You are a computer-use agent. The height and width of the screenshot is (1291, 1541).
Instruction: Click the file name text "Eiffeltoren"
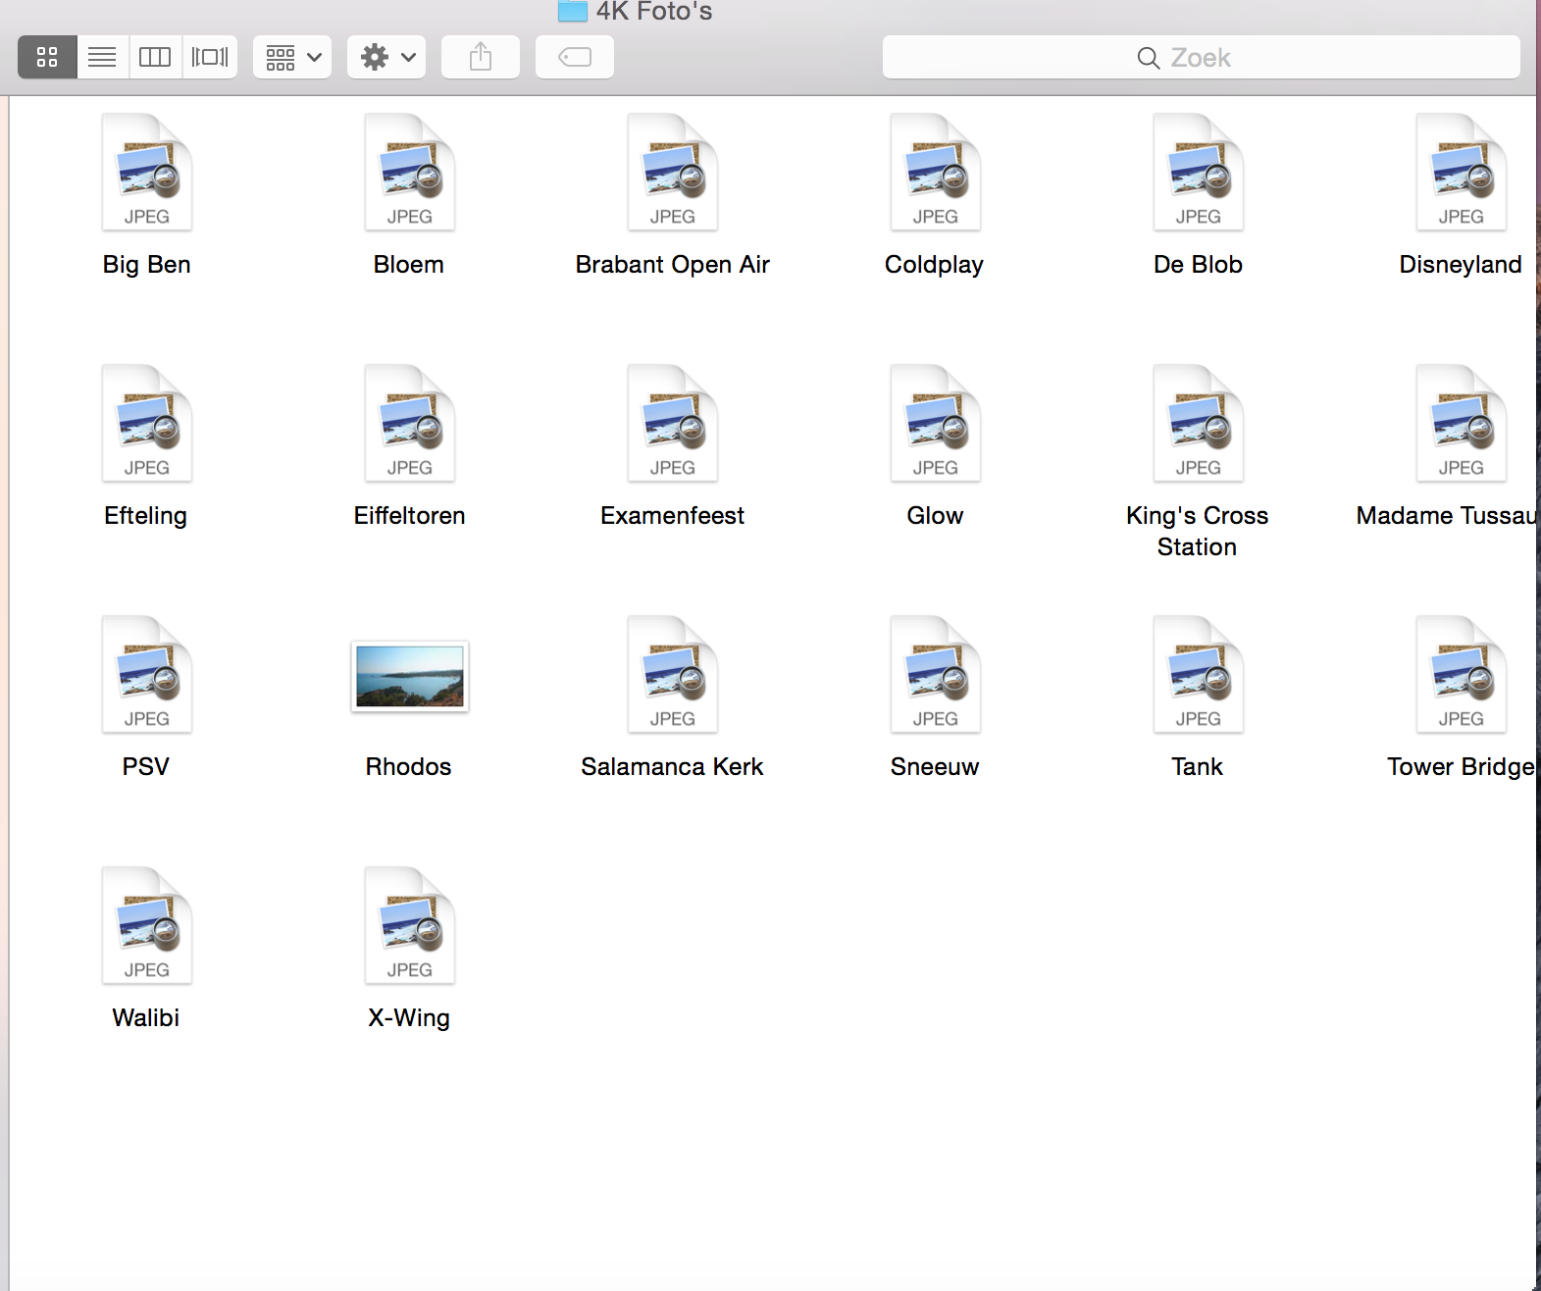pos(409,516)
